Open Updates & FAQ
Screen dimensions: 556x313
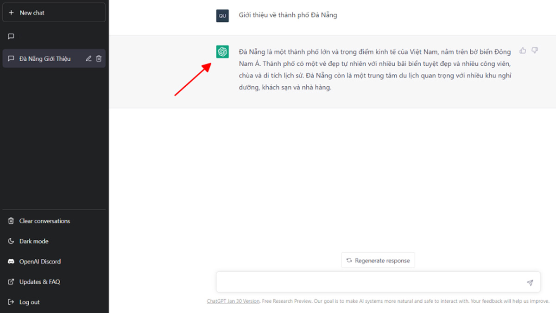pyautogui.click(x=39, y=282)
